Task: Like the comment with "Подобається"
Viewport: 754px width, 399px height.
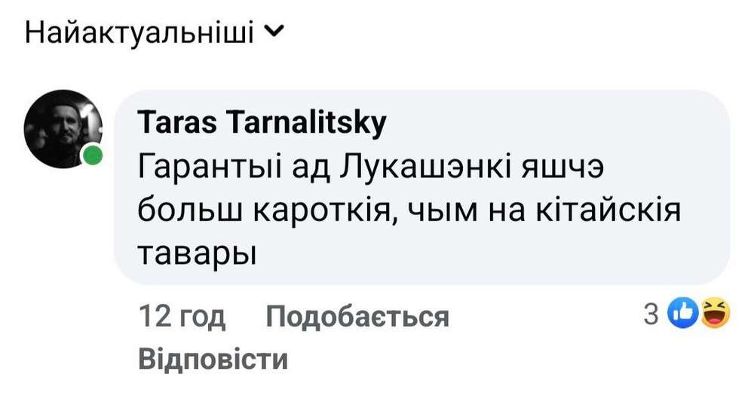Action: pyautogui.click(x=357, y=317)
